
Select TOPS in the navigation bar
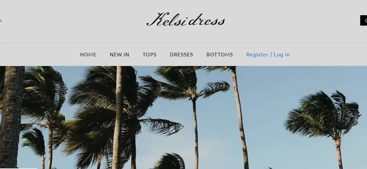point(149,55)
